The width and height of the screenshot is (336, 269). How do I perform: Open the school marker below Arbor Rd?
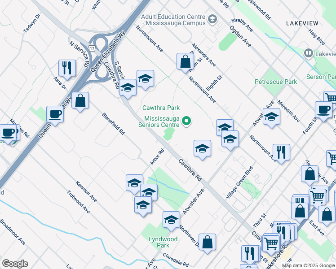pyautogui.click(x=135, y=183)
